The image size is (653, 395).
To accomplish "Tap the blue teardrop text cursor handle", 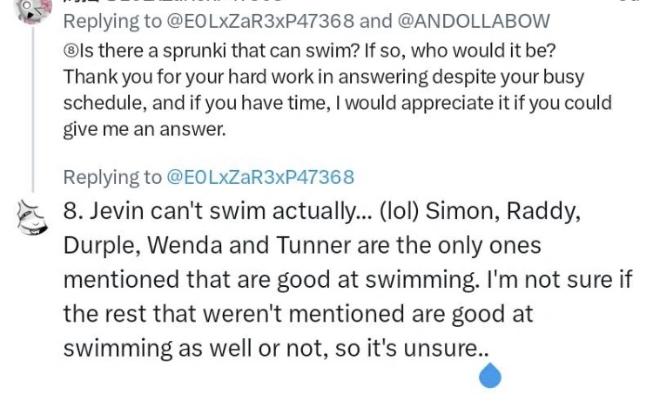I will click(x=489, y=375).
